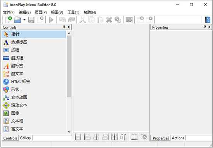Viewport: 213px width, 148px height.
Task: Close the Controls panel
Action: click(x=69, y=27)
